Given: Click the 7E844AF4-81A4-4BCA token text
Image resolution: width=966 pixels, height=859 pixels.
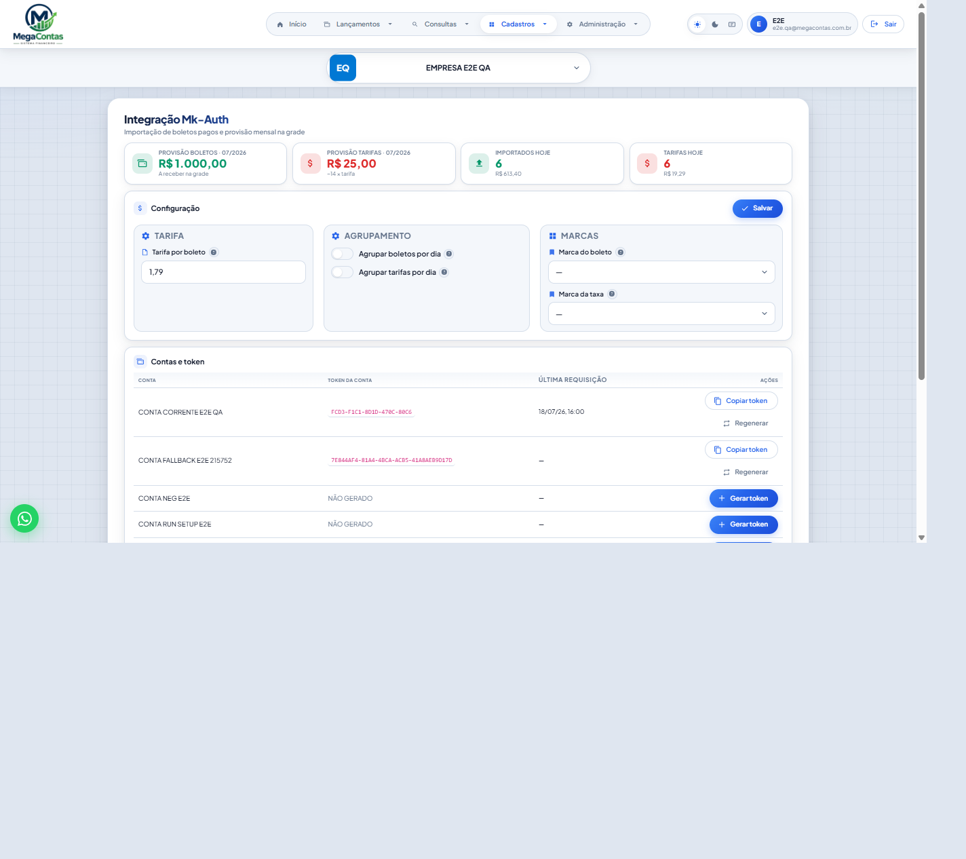Looking at the screenshot, I should (391, 461).
